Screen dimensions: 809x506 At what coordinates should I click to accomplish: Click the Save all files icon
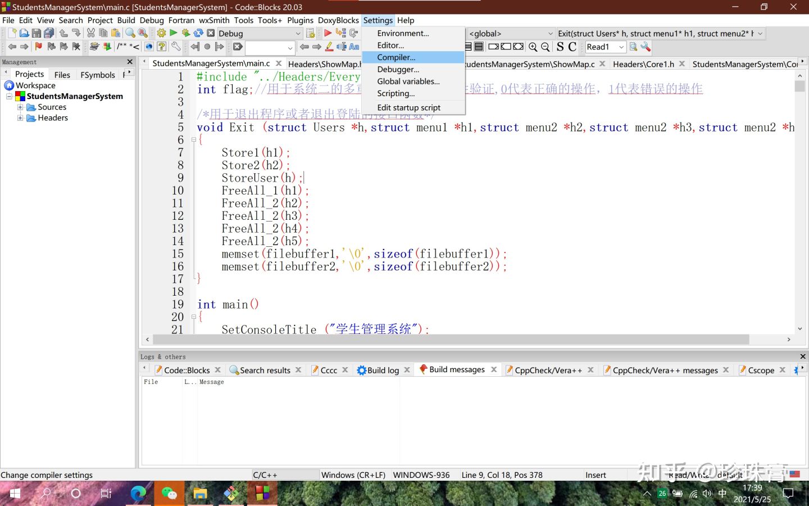tap(49, 33)
